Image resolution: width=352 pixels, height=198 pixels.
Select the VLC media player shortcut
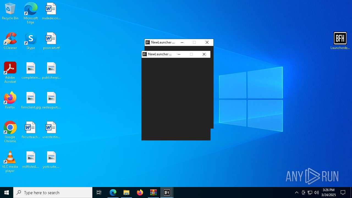coord(10,162)
